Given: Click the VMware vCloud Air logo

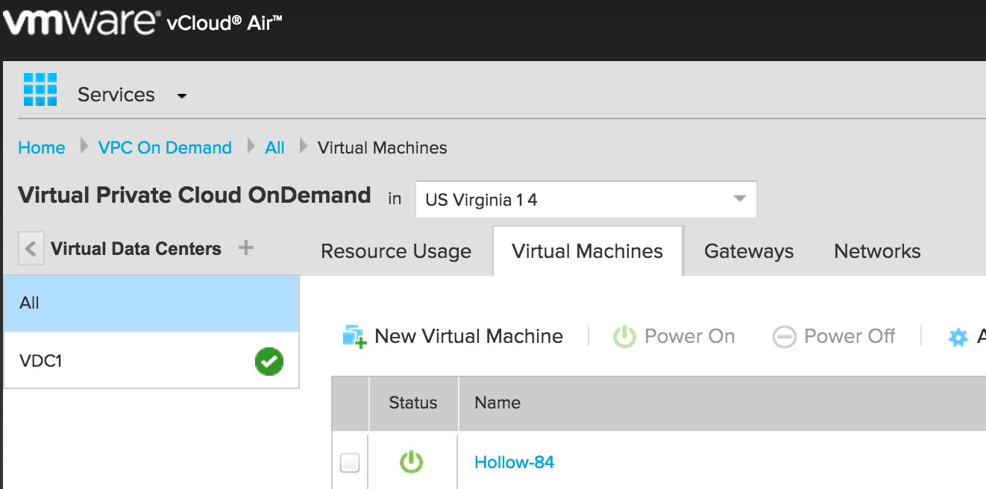Looking at the screenshot, I should (142, 23).
